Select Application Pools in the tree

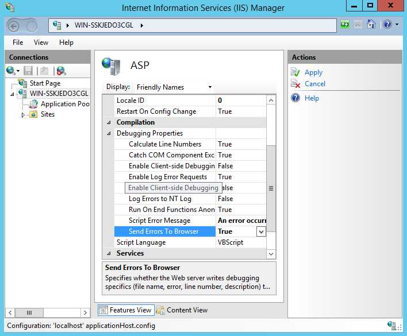[65, 104]
